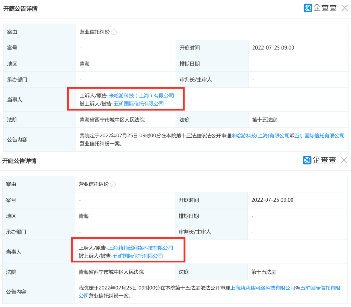This screenshot has height=307, width=351.
Task: Open the 五矿国际信托有限公司 link in the top 公告内容
Action: coord(319,135)
